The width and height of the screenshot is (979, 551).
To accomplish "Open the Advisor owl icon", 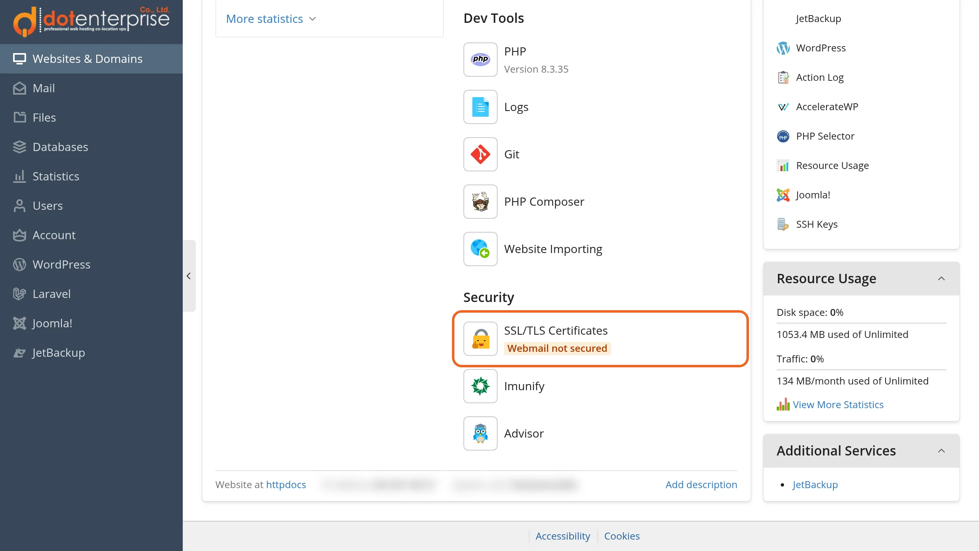I will pyautogui.click(x=480, y=433).
